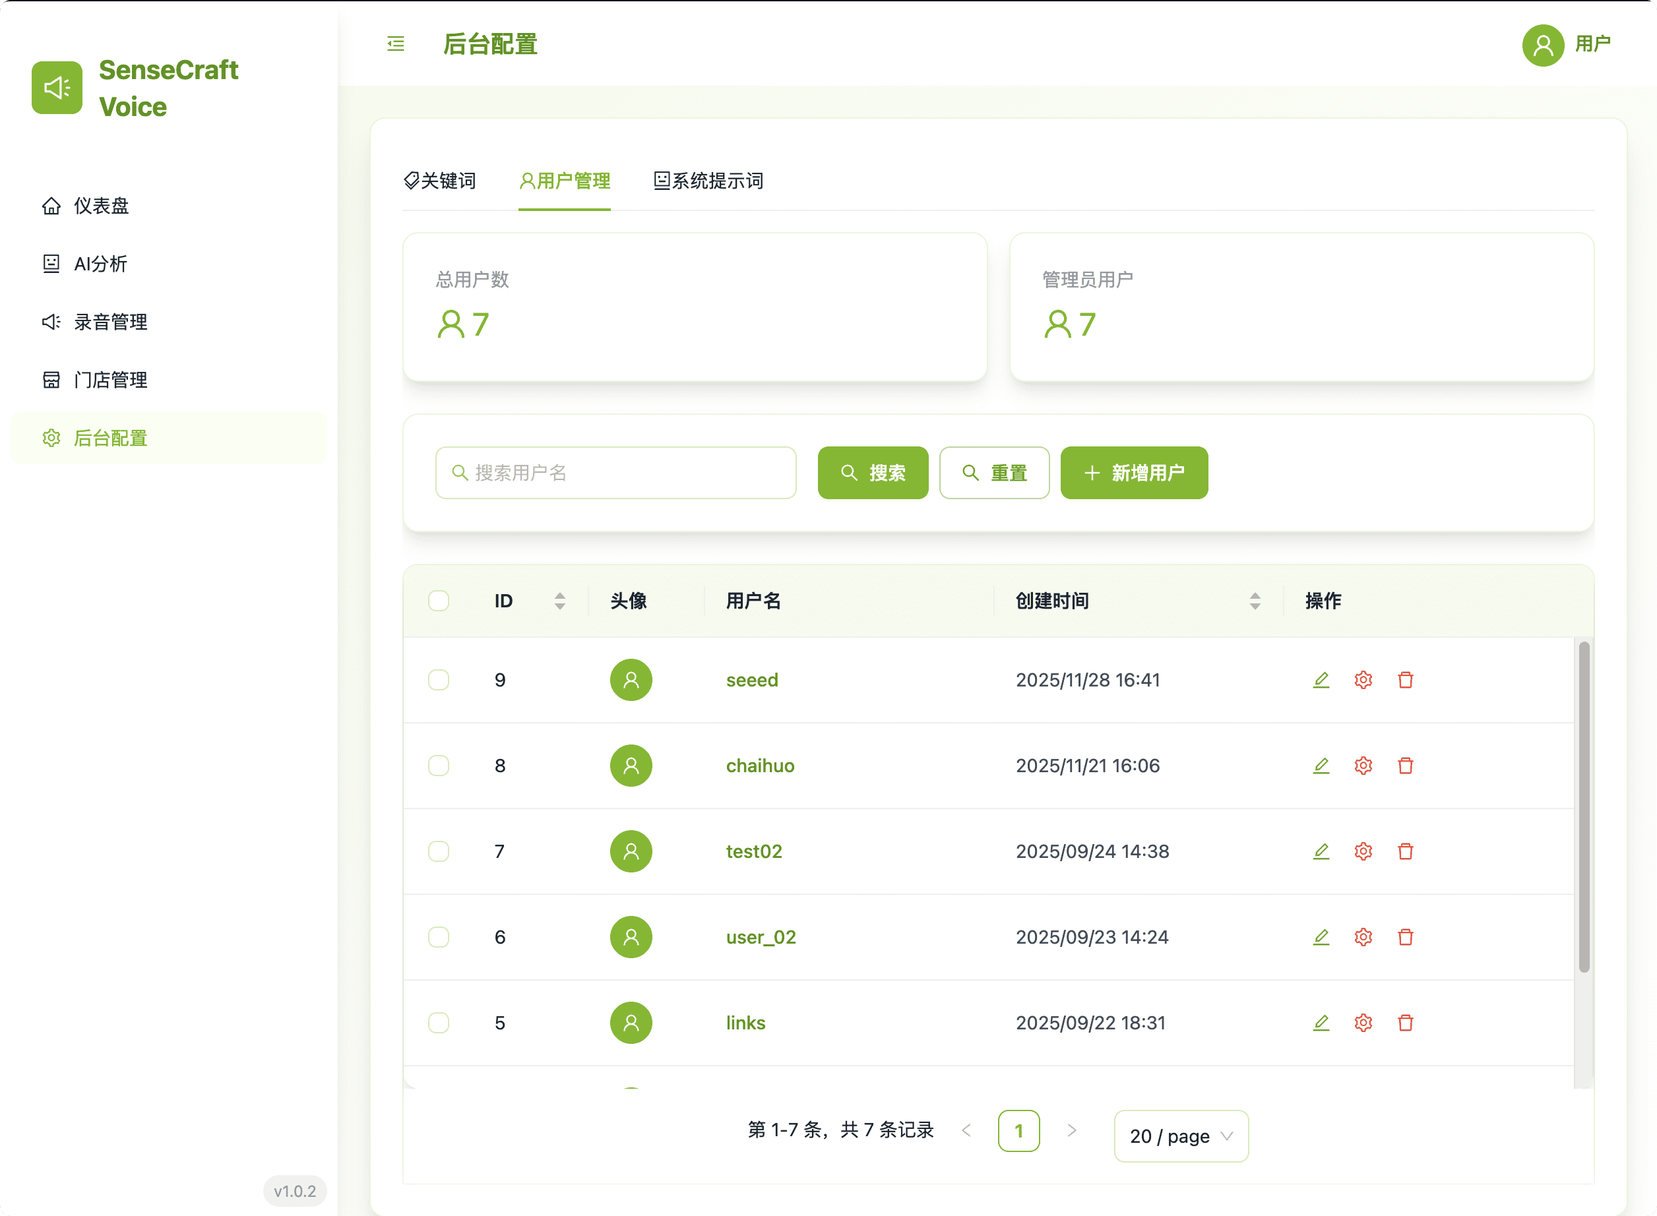The height and width of the screenshot is (1216, 1657).
Task: Click the 门店管理 store icon
Action: coord(51,380)
